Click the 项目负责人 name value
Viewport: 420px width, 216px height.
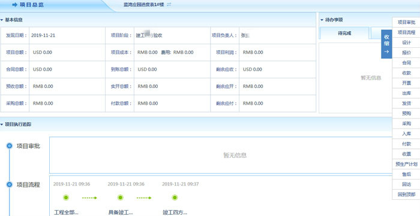click(x=245, y=35)
